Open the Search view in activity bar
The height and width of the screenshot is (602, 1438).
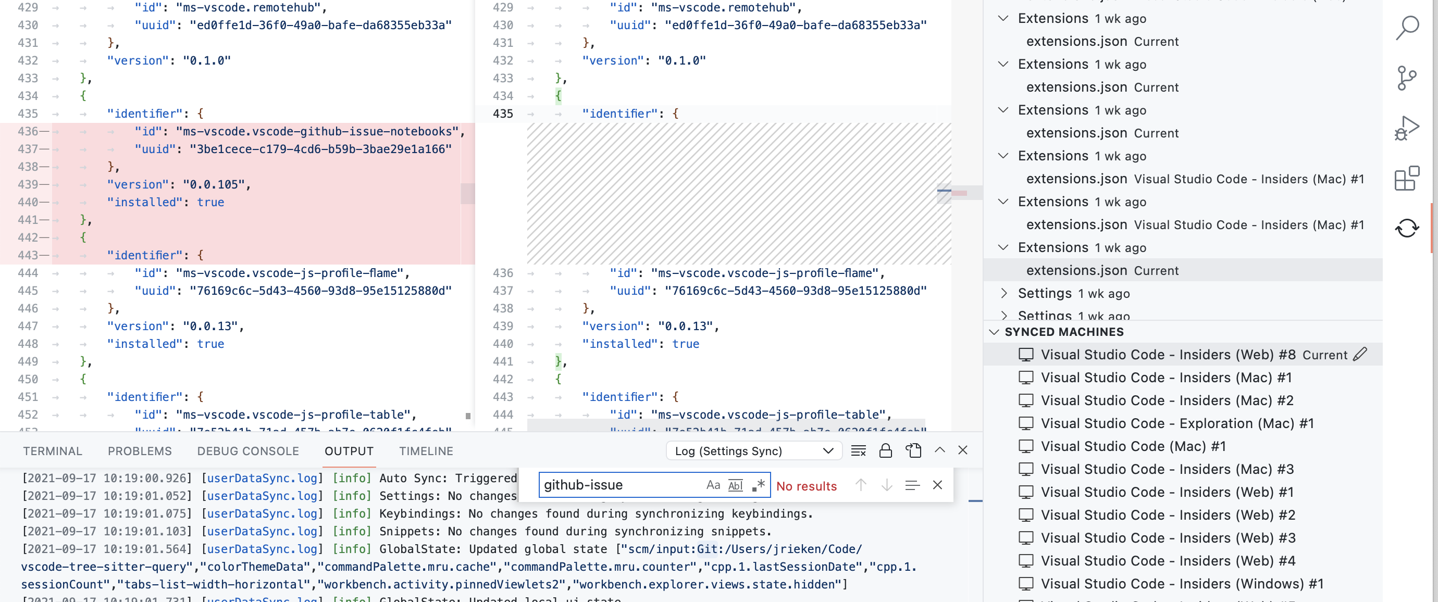coord(1408,26)
